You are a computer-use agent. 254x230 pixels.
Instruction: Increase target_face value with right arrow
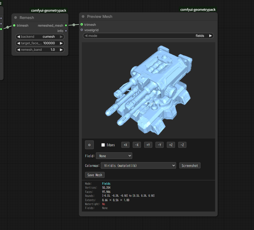click(x=61, y=43)
